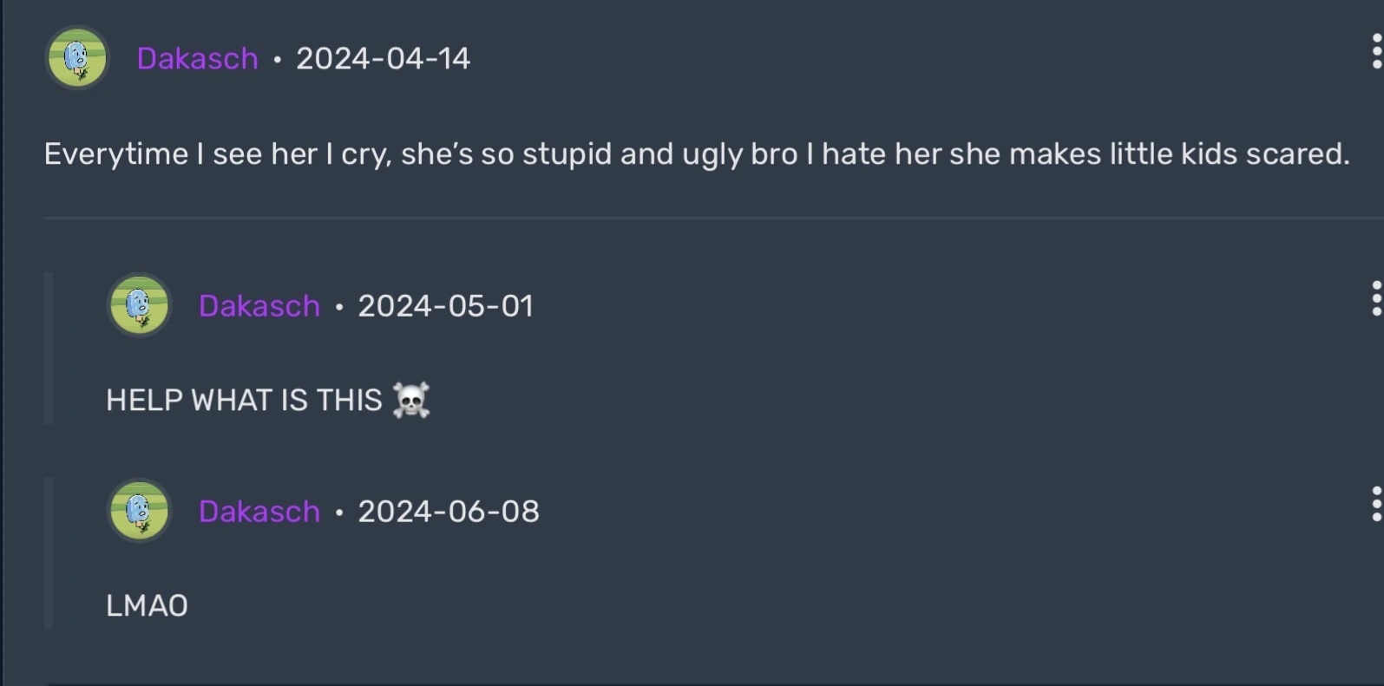Click the skull emoji in the reply
1384x686 pixels.
coord(410,400)
